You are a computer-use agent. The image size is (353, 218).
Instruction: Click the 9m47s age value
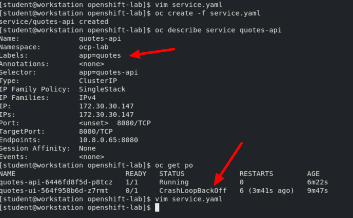[x=317, y=191]
